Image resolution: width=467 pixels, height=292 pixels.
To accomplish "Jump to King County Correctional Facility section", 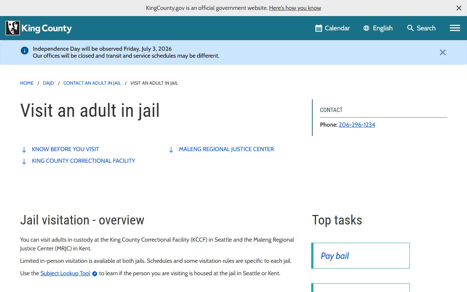I will click(x=83, y=161).
